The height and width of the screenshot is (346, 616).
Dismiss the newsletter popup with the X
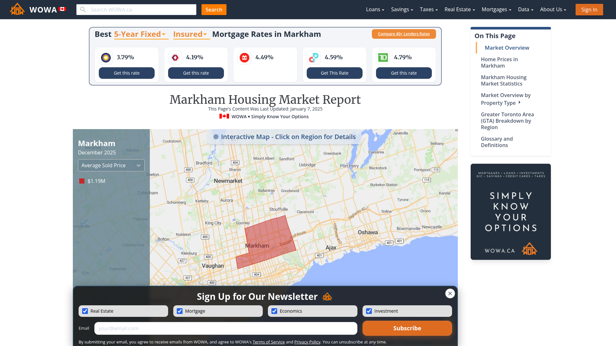pyautogui.click(x=450, y=293)
